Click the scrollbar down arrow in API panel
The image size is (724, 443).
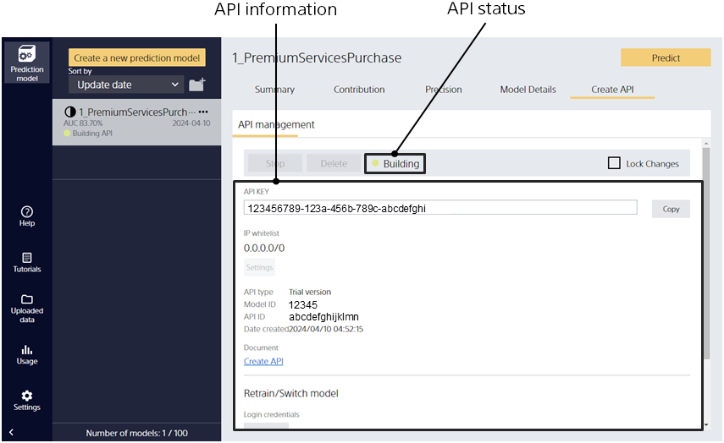706,425
